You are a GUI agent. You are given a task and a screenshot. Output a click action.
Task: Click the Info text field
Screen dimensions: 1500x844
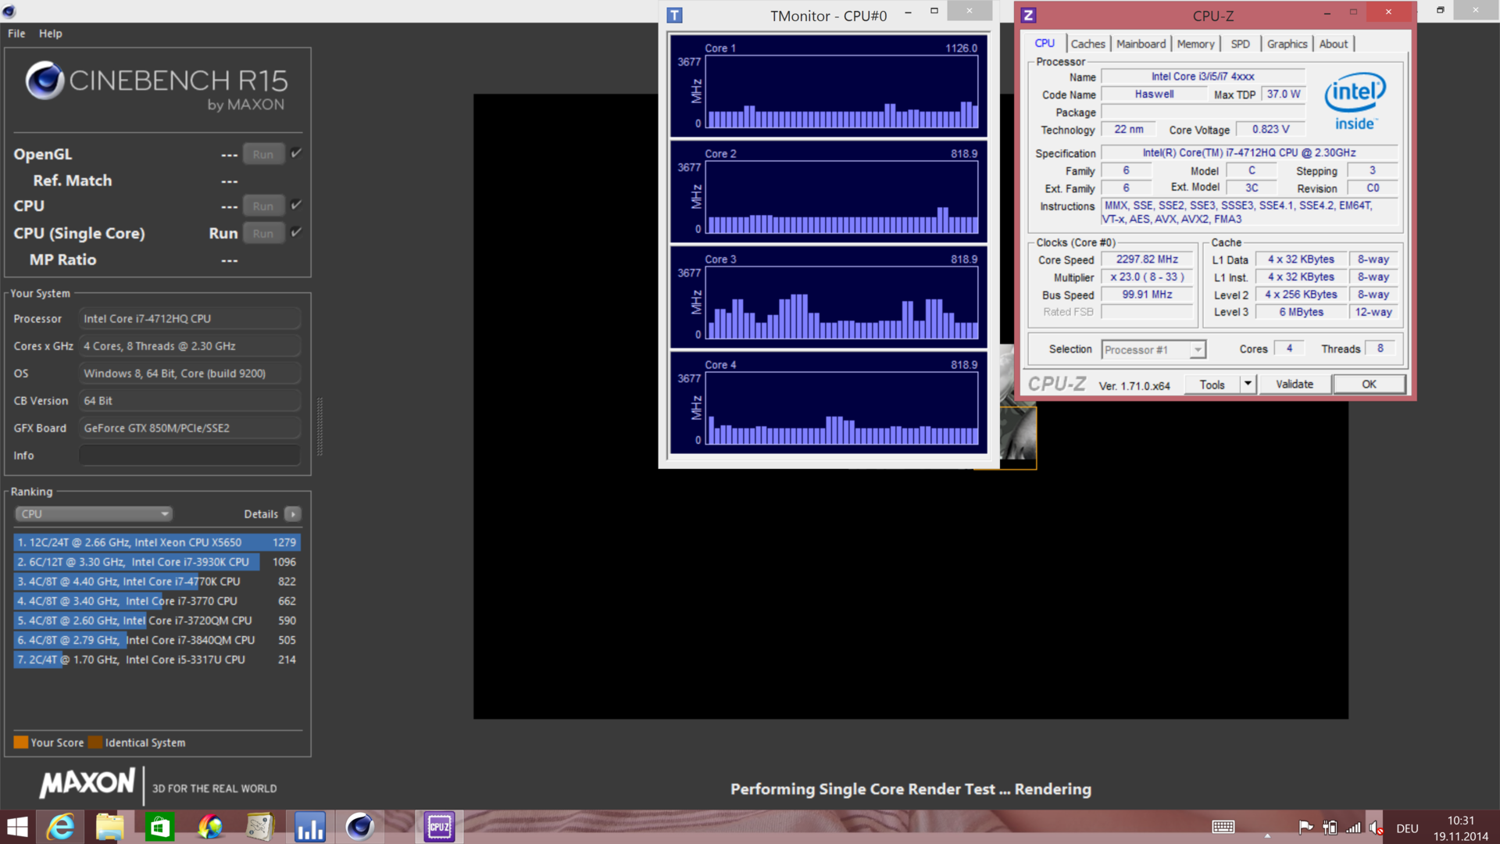190,456
